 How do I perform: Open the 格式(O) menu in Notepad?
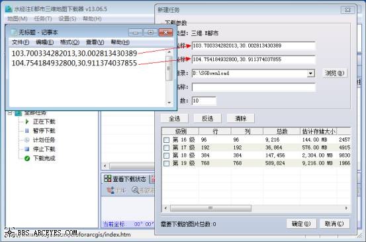(69, 42)
